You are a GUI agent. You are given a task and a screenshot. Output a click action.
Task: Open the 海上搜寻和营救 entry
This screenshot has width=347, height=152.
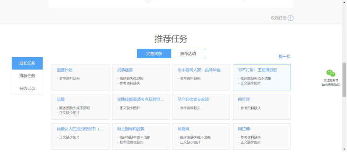pyautogui.click(x=131, y=129)
